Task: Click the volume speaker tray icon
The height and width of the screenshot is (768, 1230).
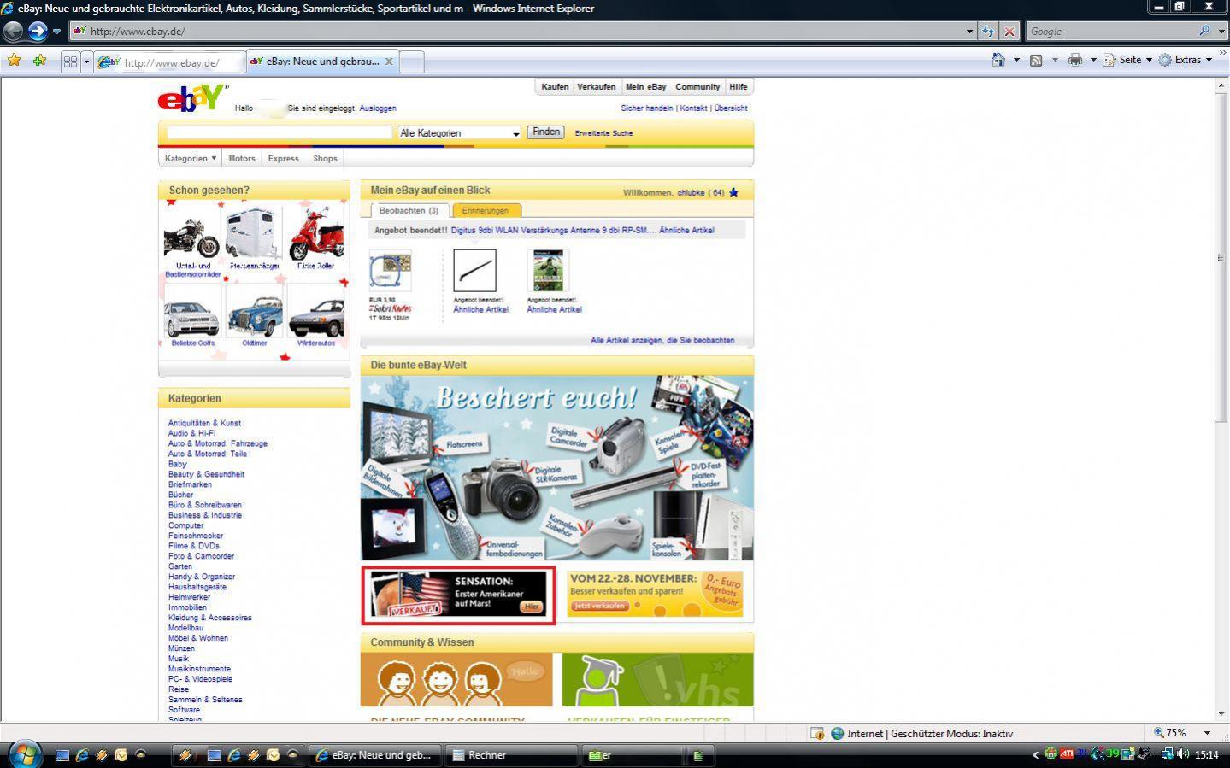Action: tap(1183, 754)
